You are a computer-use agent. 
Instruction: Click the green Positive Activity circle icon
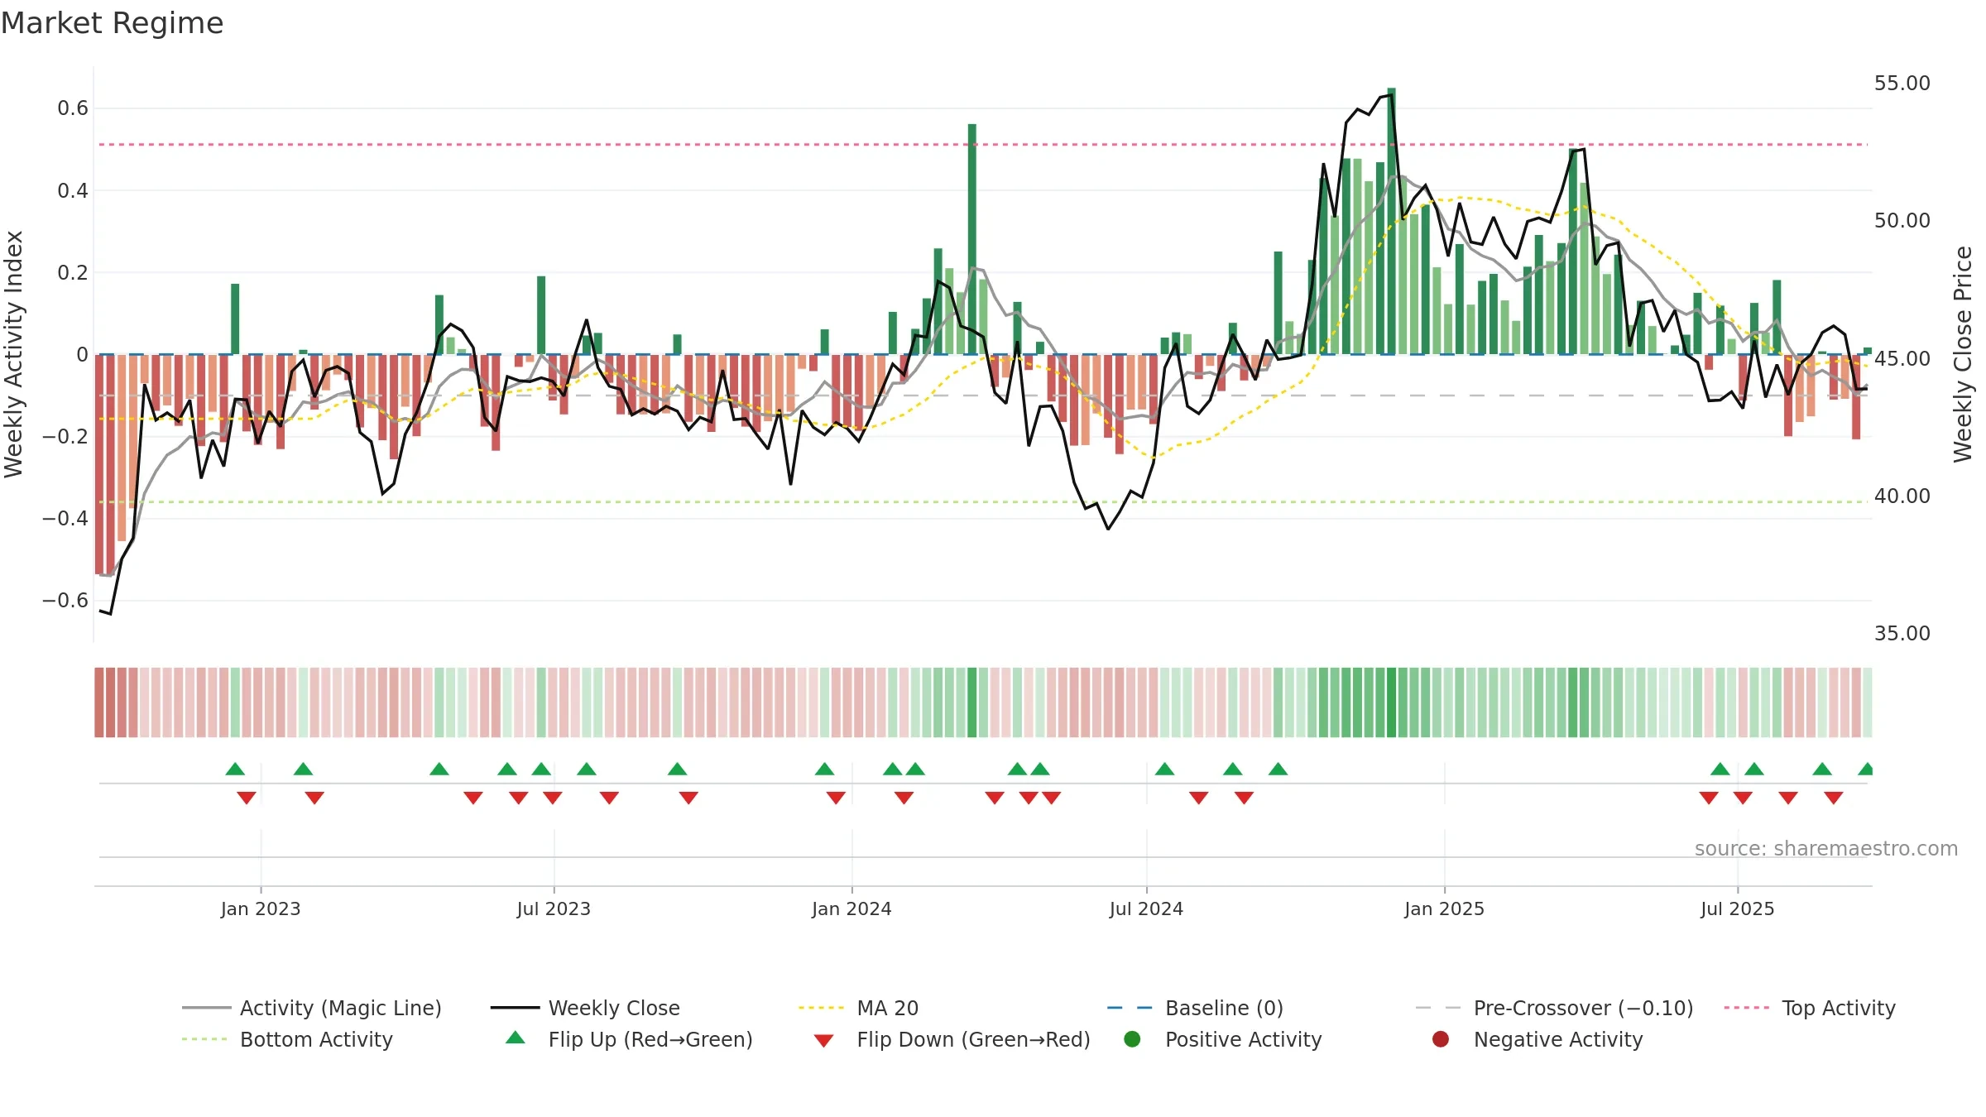[x=1132, y=1039]
